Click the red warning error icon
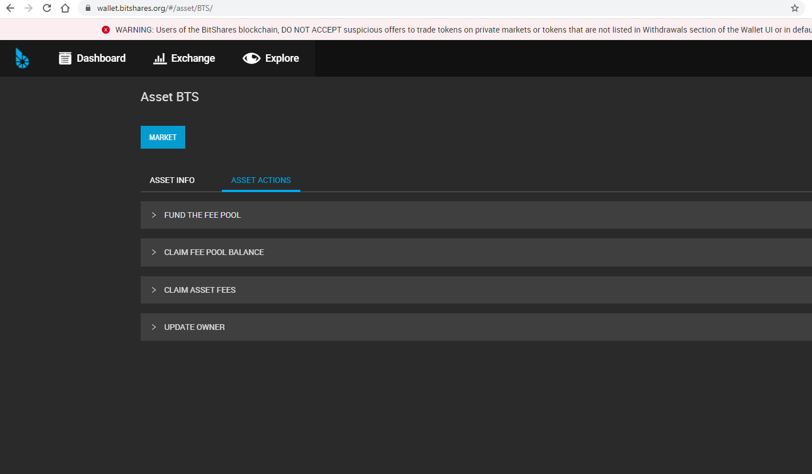This screenshot has width=812, height=474. [x=106, y=30]
